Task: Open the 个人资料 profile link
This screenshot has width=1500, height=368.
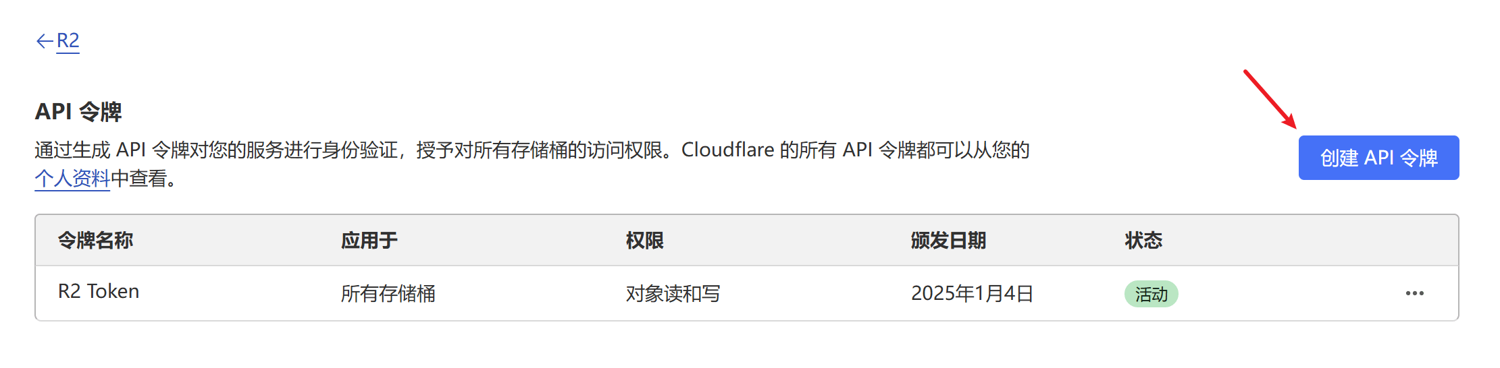Action: point(72,179)
